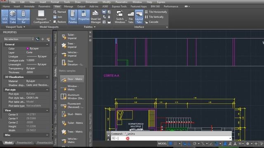Click Cascade windows
The width and height of the screenshot is (264, 148).
(x=151, y=22)
